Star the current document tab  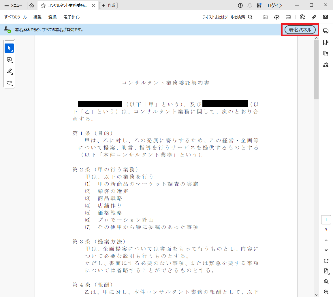point(43,5)
